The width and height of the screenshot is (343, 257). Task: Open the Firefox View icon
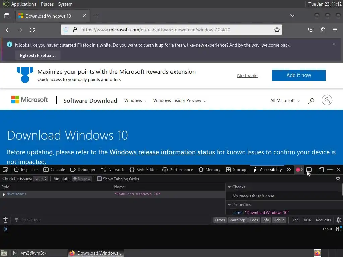point(7,16)
